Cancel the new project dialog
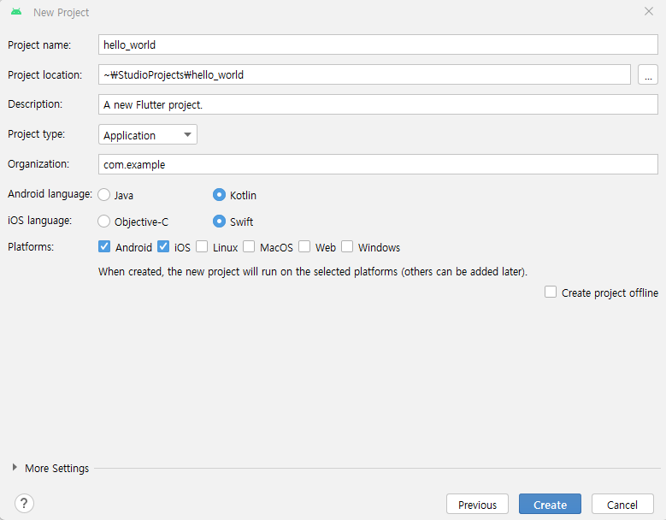 622,505
